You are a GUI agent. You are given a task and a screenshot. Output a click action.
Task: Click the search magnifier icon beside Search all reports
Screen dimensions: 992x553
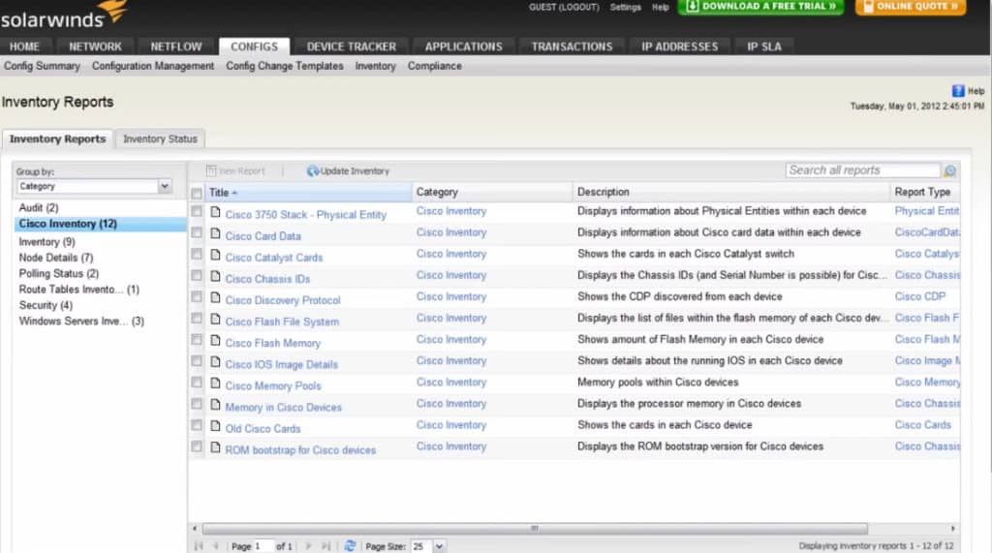[x=949, y=170]
